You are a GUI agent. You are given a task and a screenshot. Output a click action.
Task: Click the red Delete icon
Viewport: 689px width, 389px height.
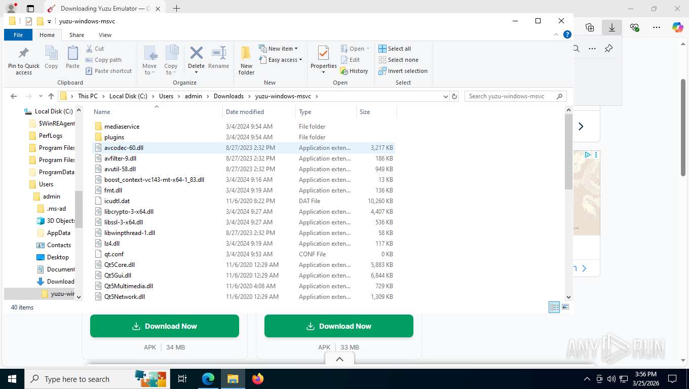click(x=196, y=53)
